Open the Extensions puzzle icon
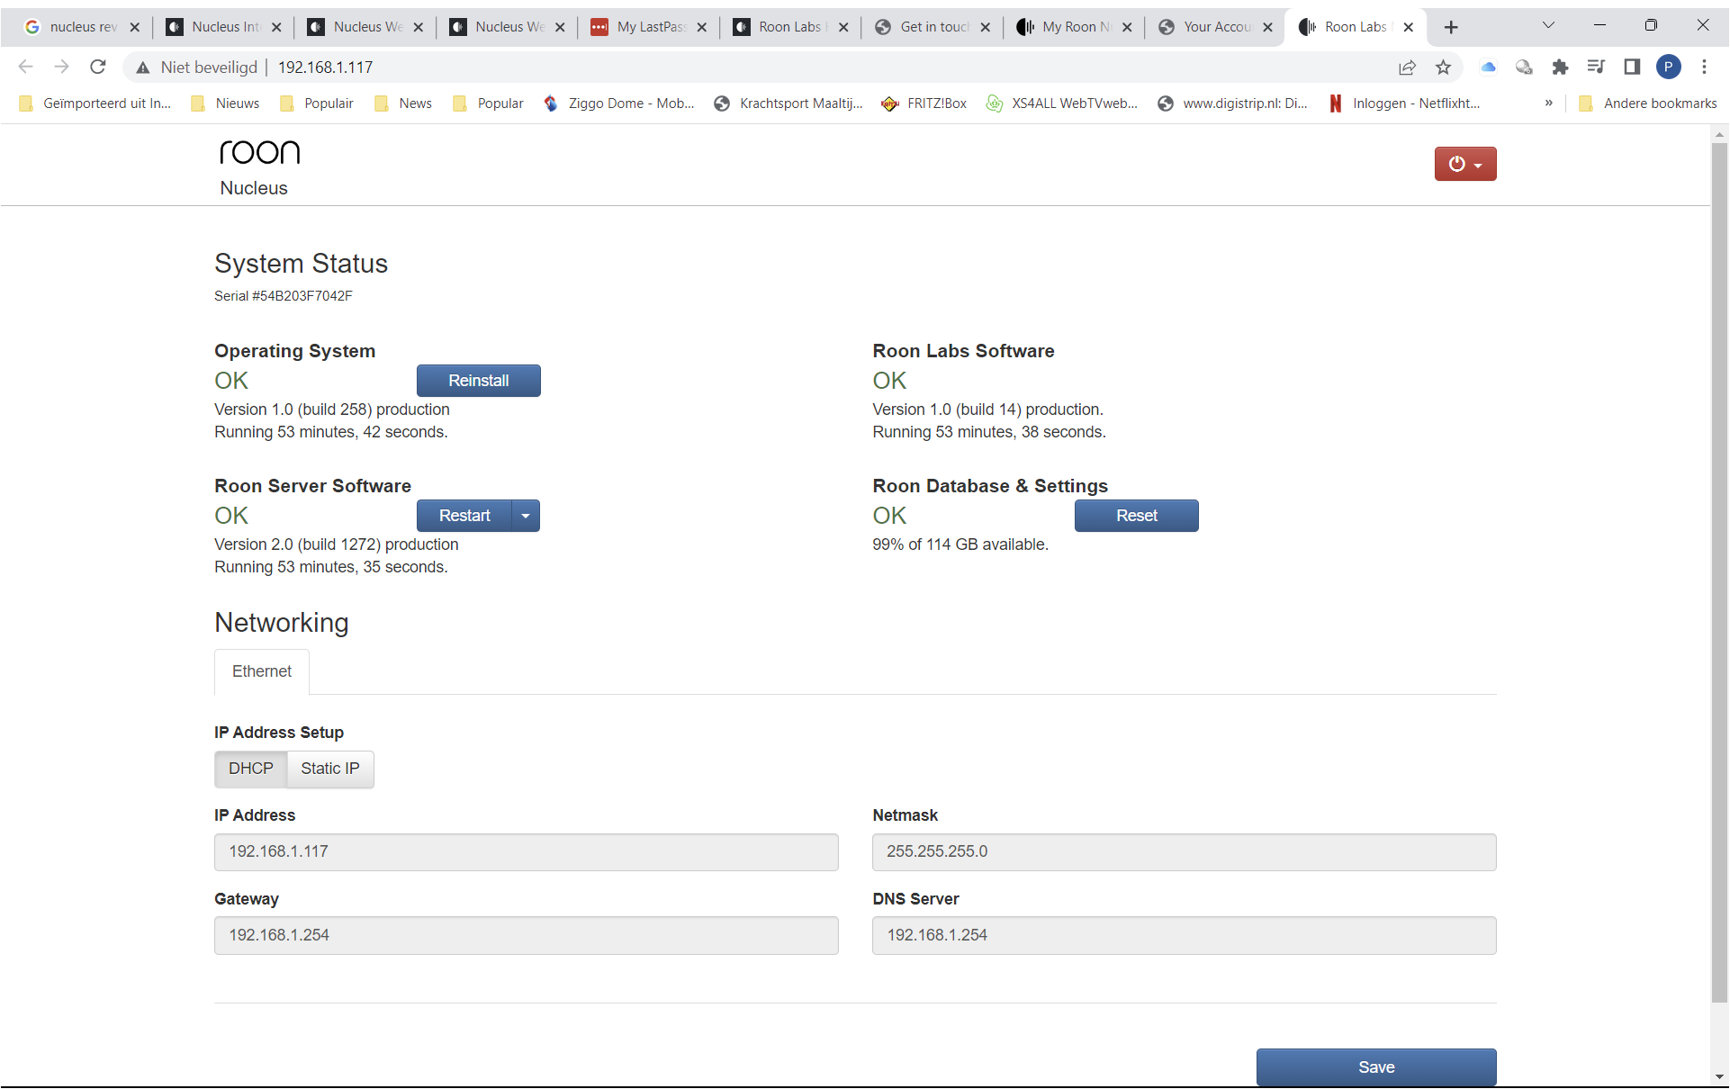The height and width of the screenshot is (1089, 1730). point(1560,67)
